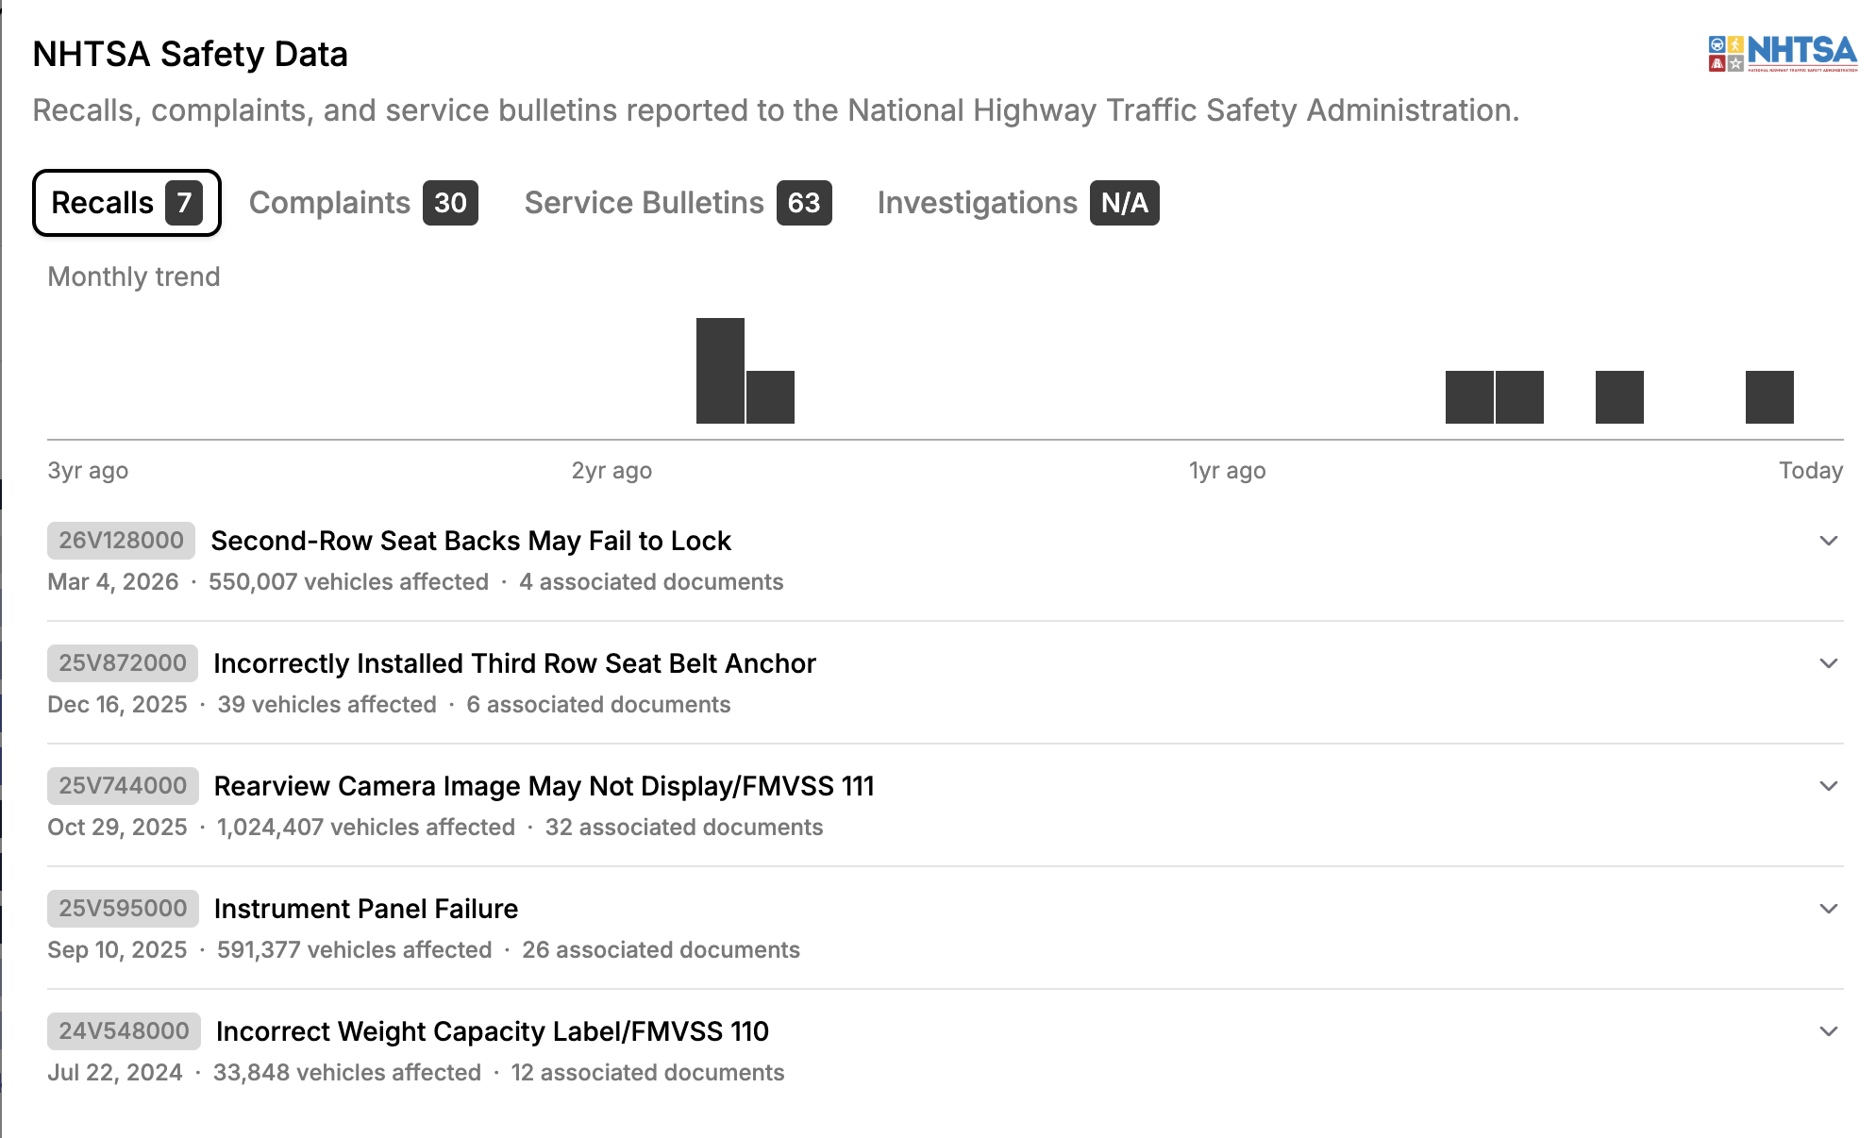Viewport: 1876px width, 1138px height.
Task: Click the NHTSA logo
Action: tap(1783, 54)
